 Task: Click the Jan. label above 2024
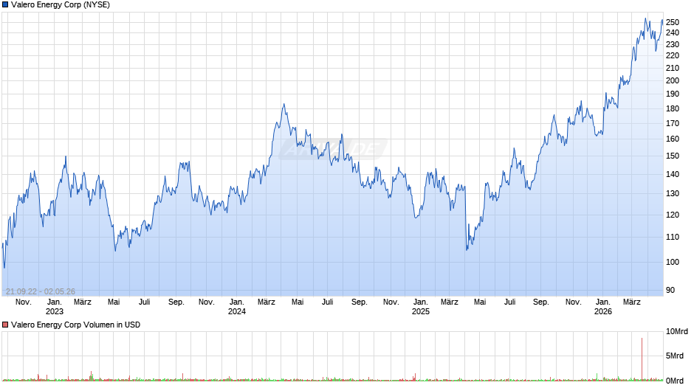point(237,302)
